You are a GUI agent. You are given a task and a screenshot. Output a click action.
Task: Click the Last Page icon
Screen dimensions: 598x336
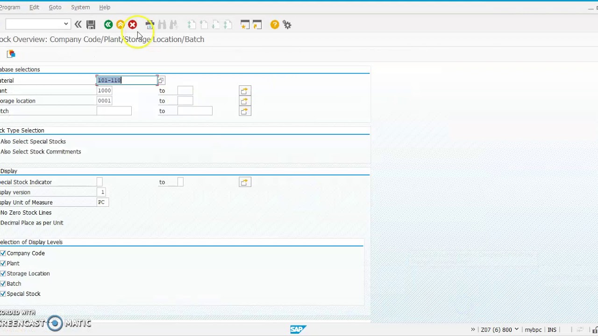coord(228,25)
